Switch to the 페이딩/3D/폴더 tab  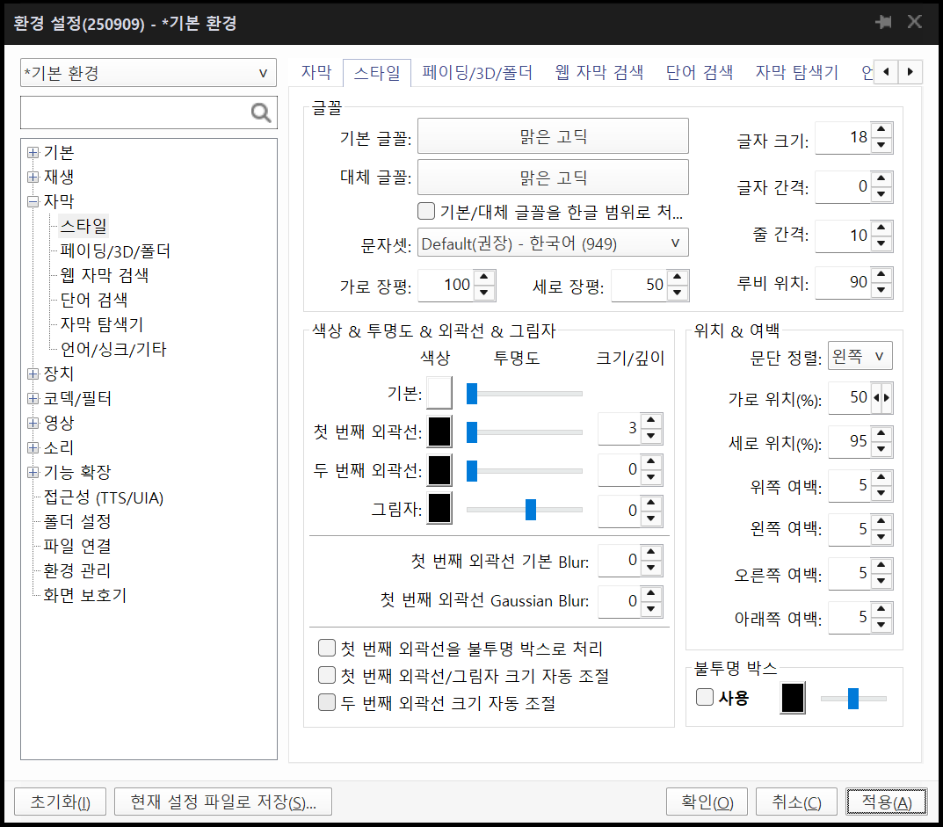pyautogui.click(x=477, y=72)
